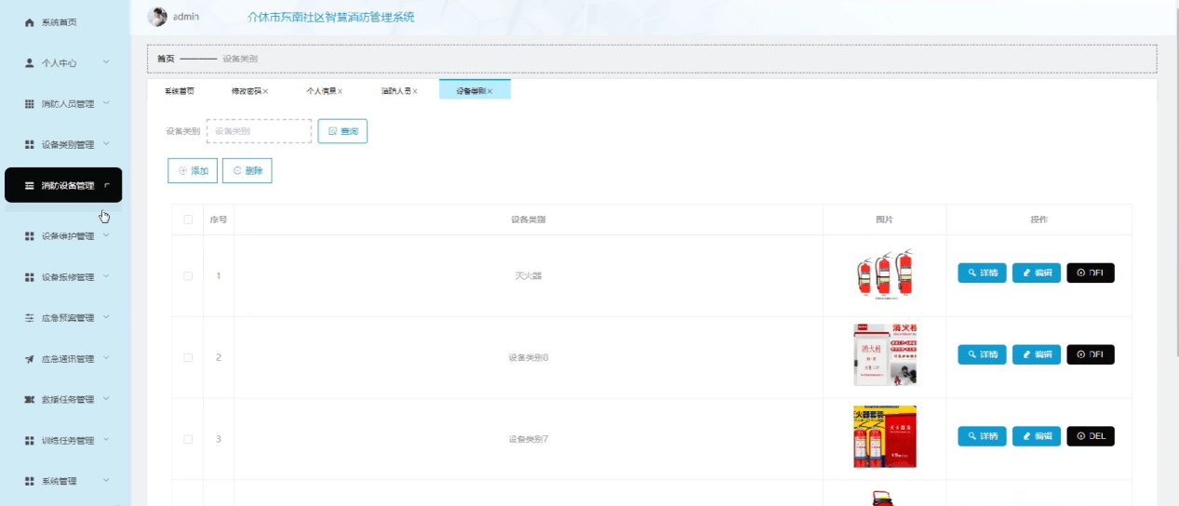
Task: Click 编辑 for row 设备类别0
Action: click(x=1037, y=354)
